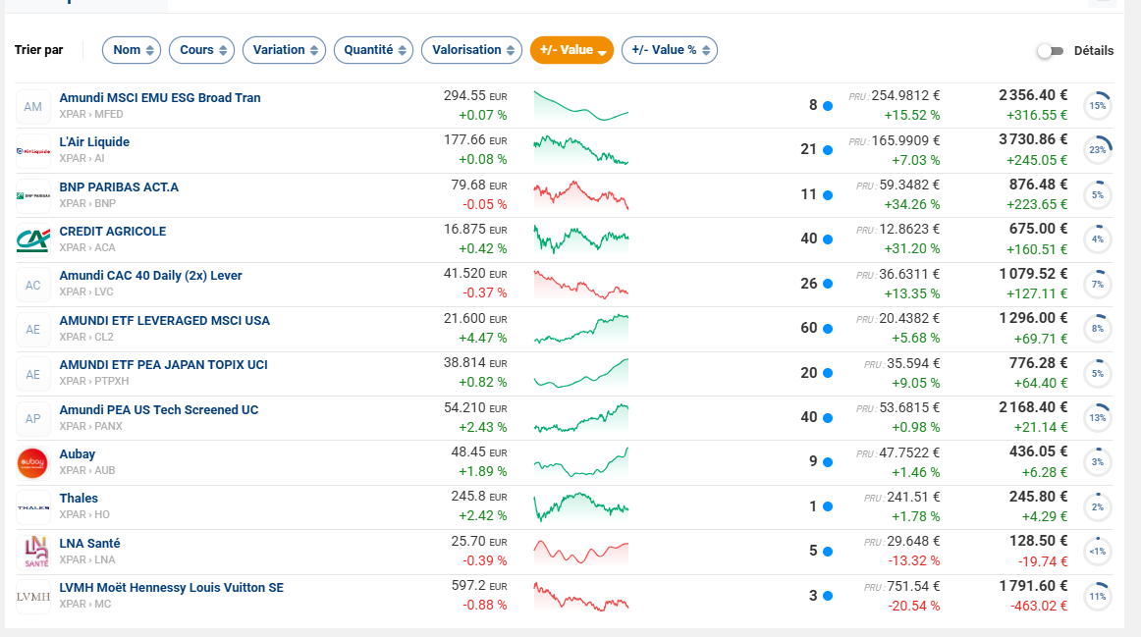Click the blue dot next to BNP Paribas quantity 11

tap(828, 195)
